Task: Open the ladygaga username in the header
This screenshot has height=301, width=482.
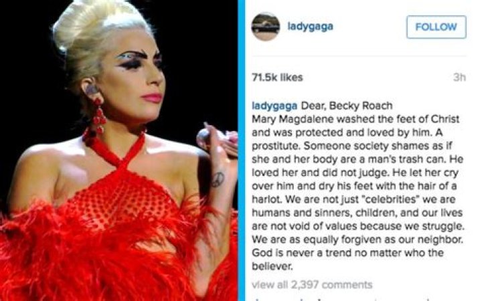Action: 310,26
